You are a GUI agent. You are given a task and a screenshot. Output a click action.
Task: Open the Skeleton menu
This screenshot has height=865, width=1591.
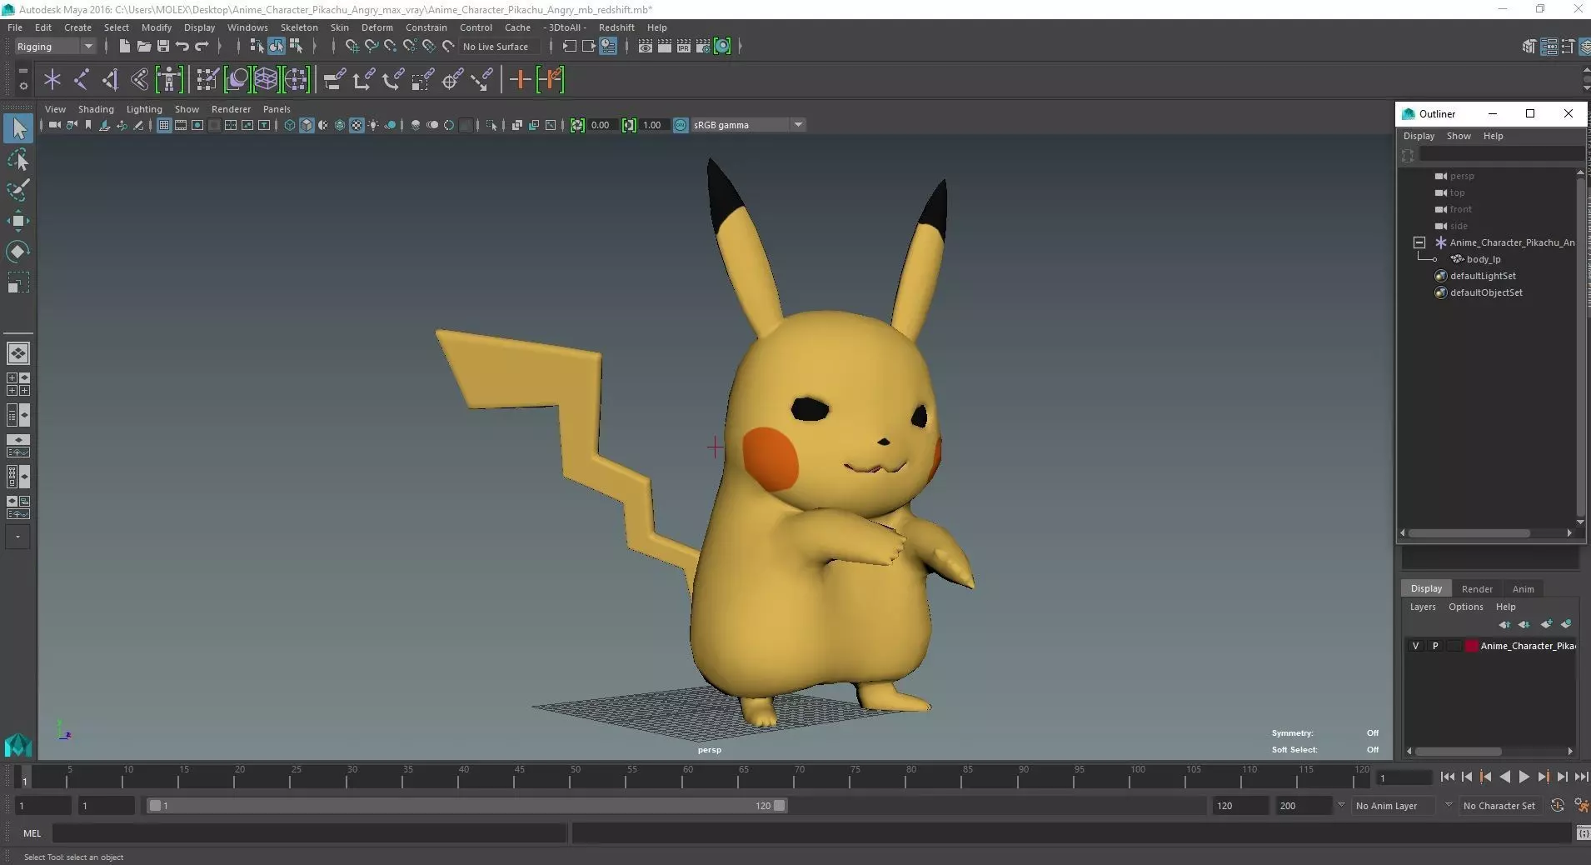click(299, 27)
